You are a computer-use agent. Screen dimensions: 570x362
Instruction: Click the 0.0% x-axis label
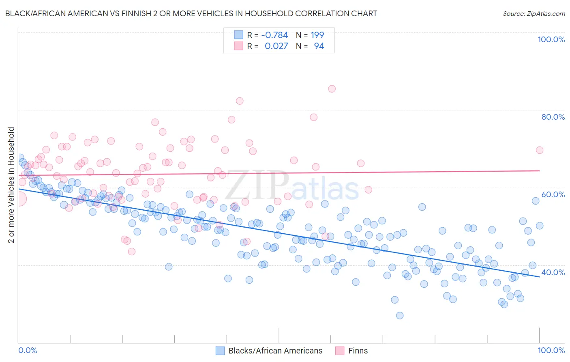28,350
